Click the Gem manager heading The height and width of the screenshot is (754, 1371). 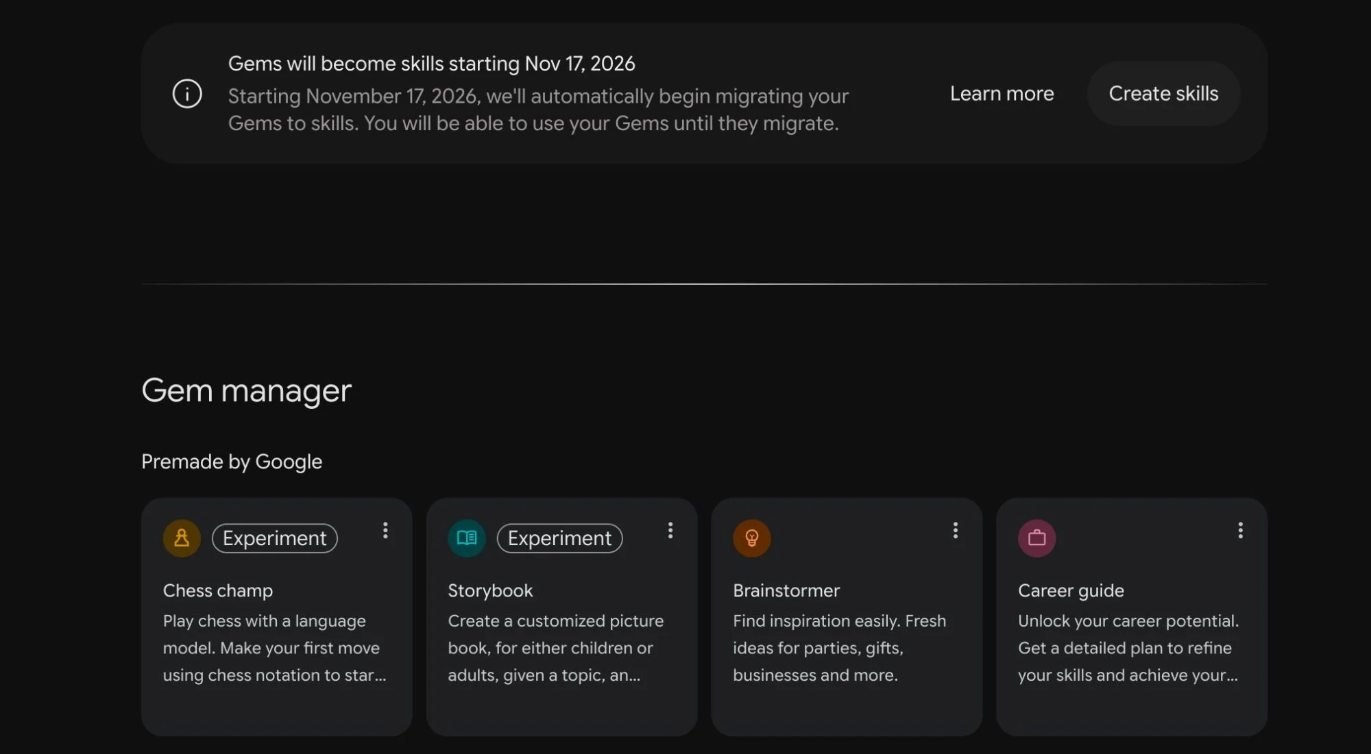coord(247,391)
